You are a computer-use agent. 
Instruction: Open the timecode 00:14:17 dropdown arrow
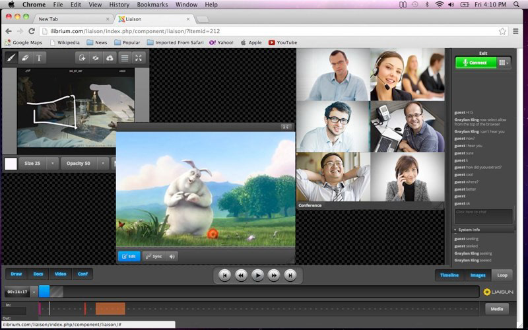tap(34, 292)
